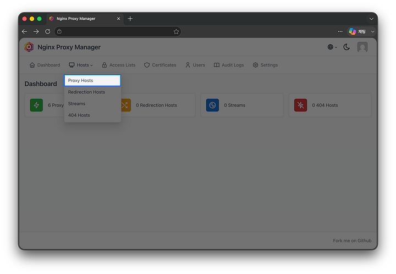
Task: Go to the Dashboard nav item
Action: click(45, 65)
